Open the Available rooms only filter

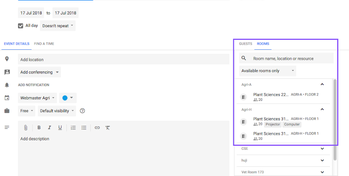tap(268, 71)
